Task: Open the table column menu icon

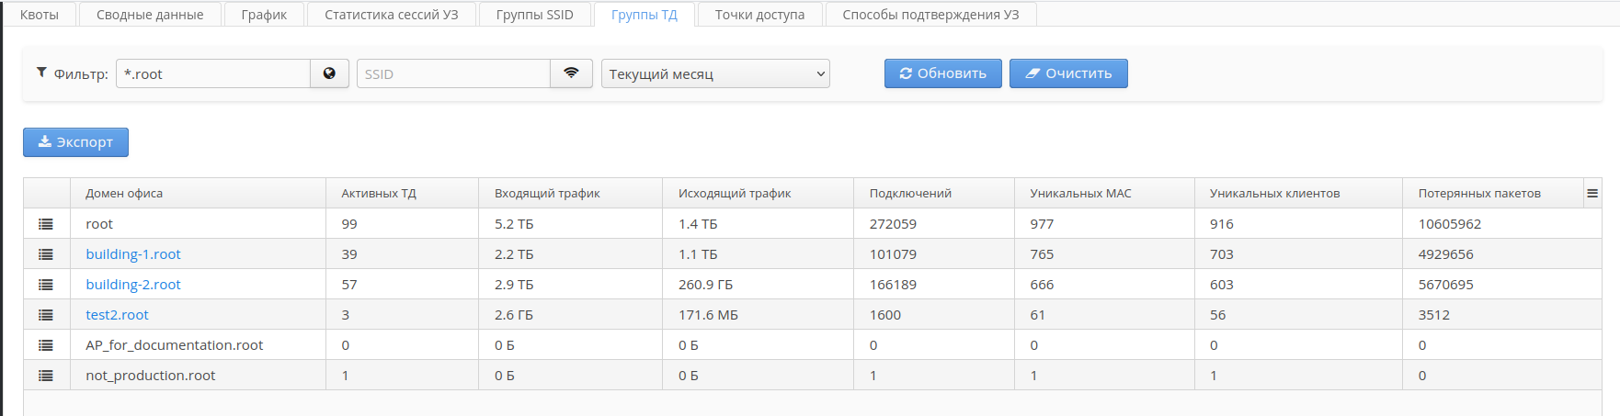Action: (1591, 193)
